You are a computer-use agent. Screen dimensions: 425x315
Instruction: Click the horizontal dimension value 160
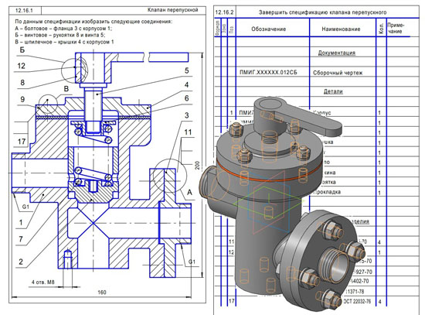[x=102, y=293]
